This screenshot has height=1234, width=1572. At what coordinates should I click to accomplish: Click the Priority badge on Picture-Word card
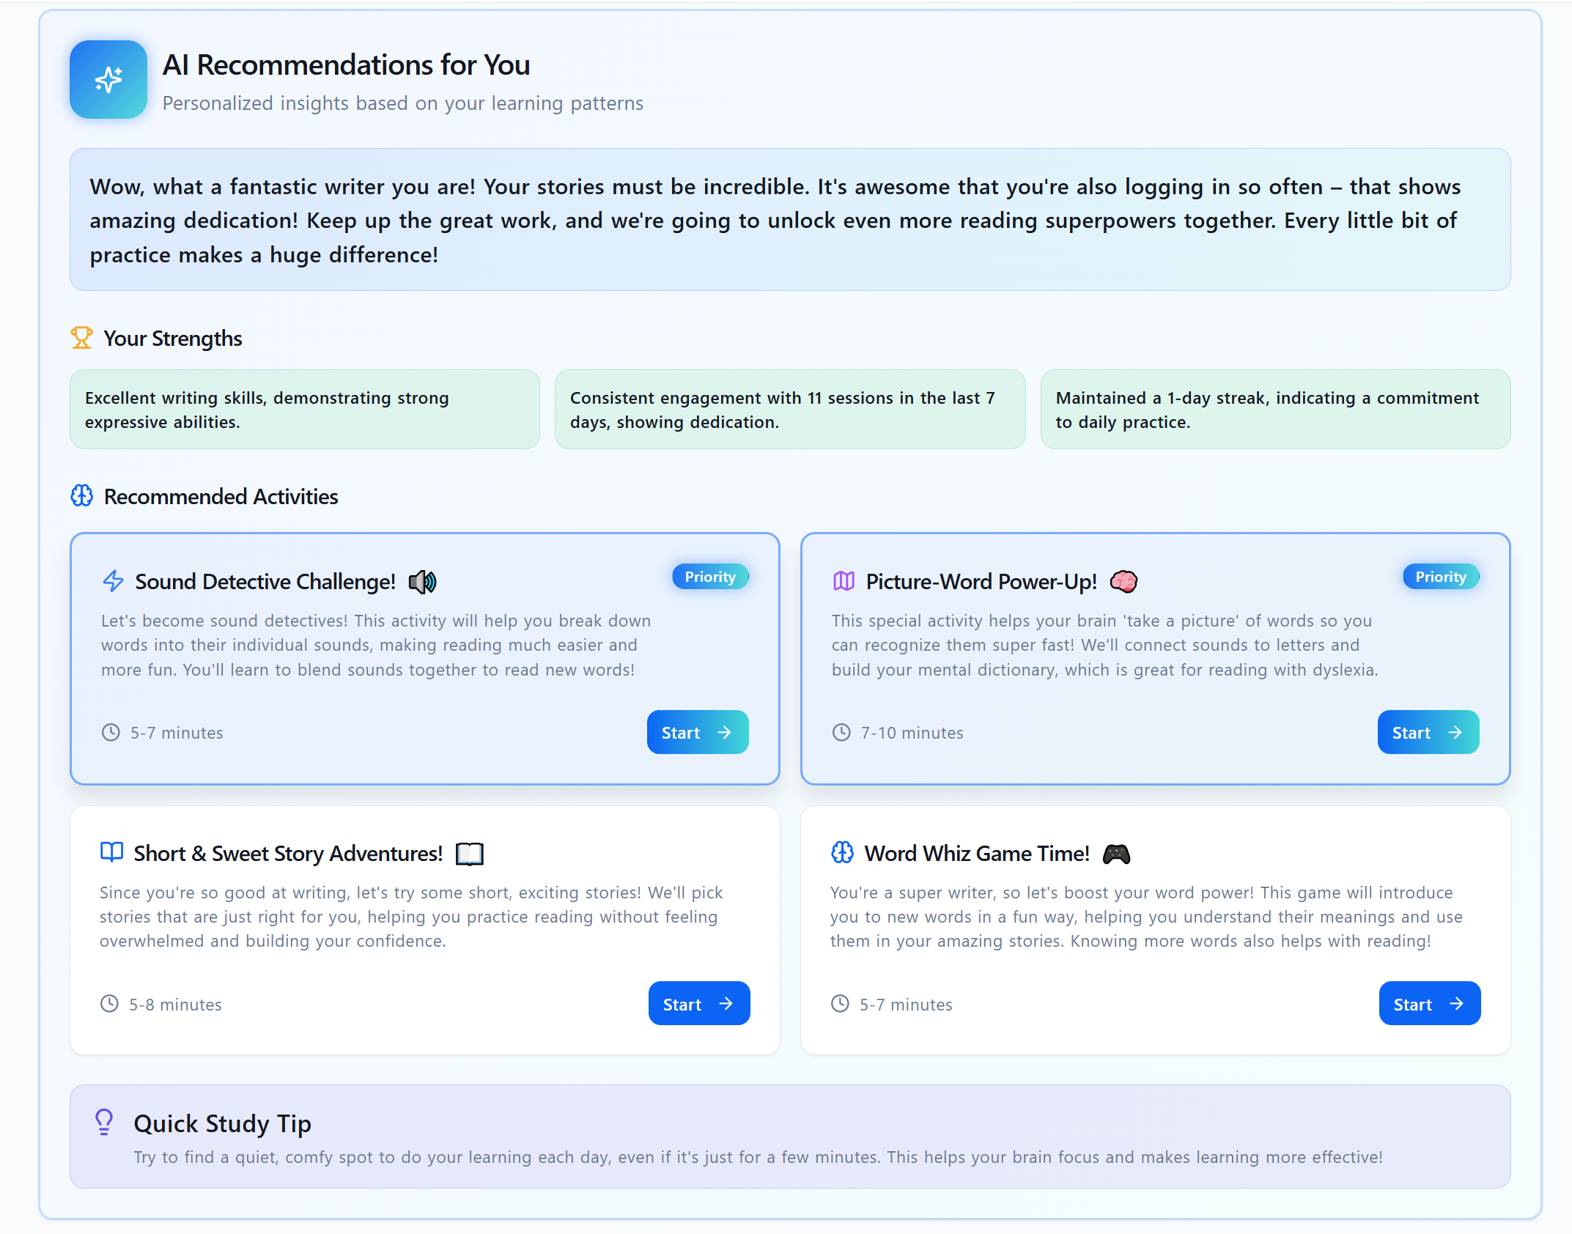coord(1440,577)
